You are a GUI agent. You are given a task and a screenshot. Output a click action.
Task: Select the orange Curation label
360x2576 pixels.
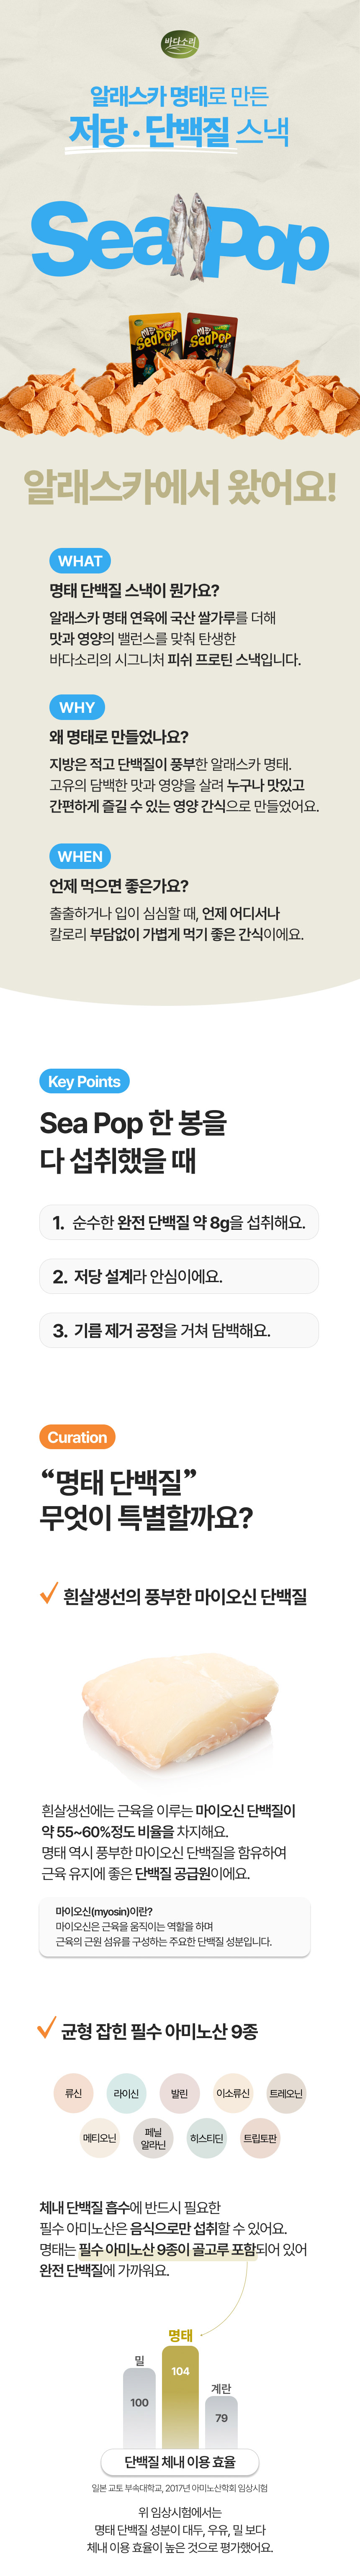click(x=77, y=1437)
